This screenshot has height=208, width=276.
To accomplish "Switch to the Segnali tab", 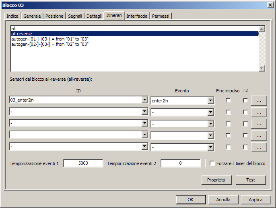I will 75,16.
